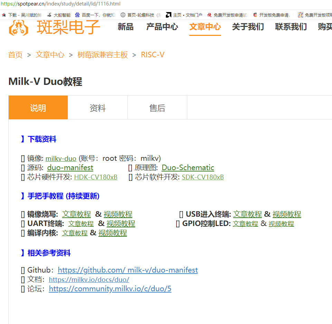The width and height of the screenshot is (332, 324).
Task: Open 关于我们 navigation item
Action: pyautogui.click(x=248, y=27)
